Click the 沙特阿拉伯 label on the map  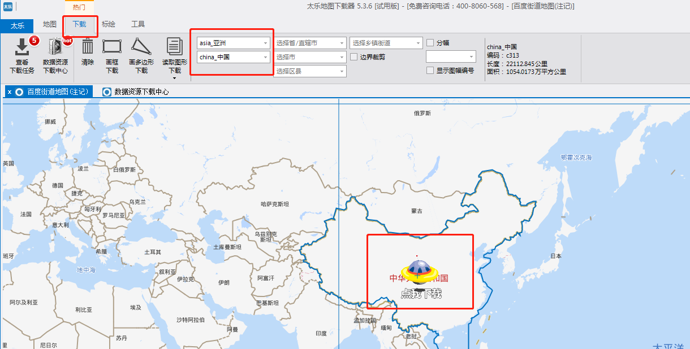click(x=191, y=320)
